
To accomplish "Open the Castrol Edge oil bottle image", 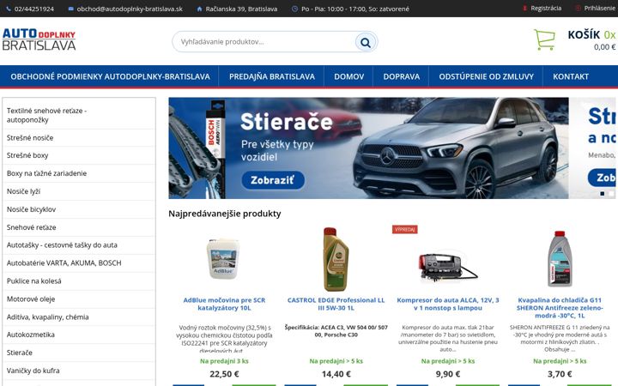I will coord(336,259).
